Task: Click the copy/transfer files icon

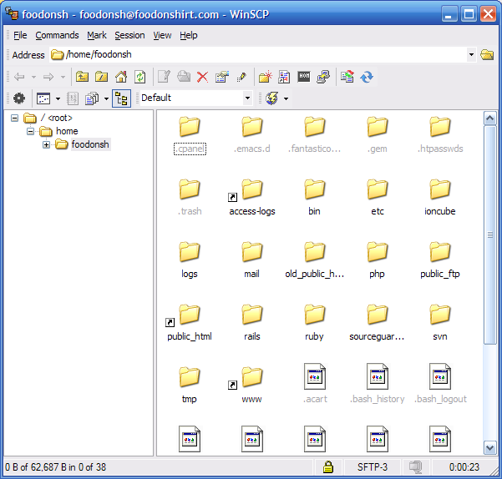Action: coord(92,98)
